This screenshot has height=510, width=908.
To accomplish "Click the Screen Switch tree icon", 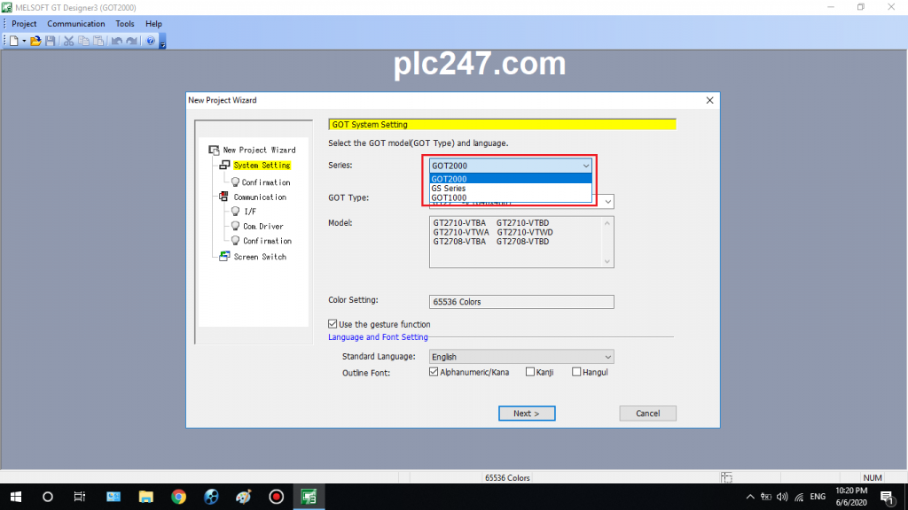I will pos(224,256).
